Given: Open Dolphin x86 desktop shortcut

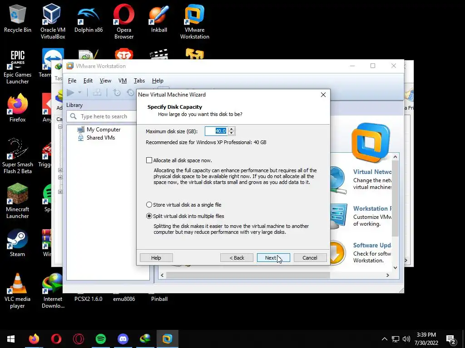Looking at the screenshot, I should click(x=89, y=18).
